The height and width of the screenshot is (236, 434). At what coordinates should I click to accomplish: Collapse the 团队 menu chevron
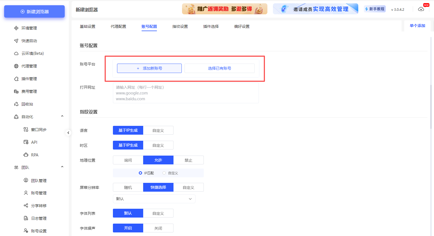pos(62,167)
